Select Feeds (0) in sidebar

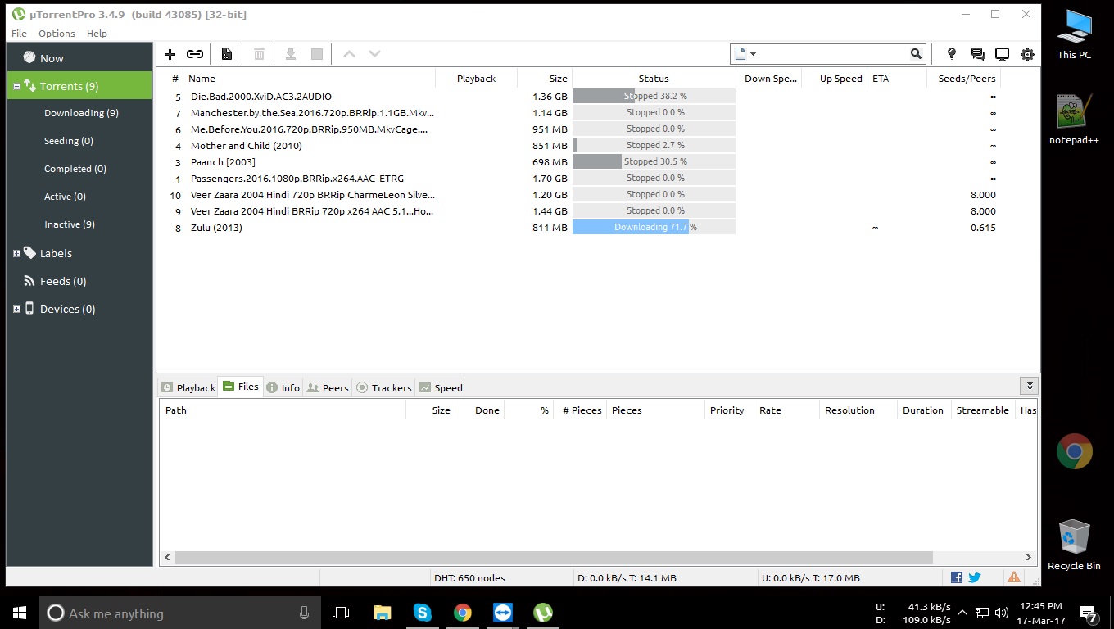click(63, 281)
